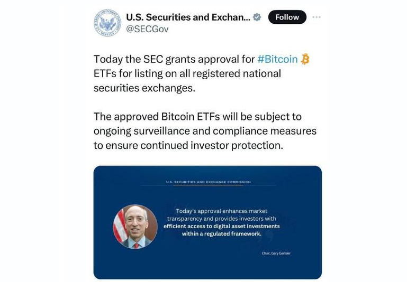This screenshot has height=282, width=407.
Task: Click the words "within a regulated framework."
Action: pos(222,233)
